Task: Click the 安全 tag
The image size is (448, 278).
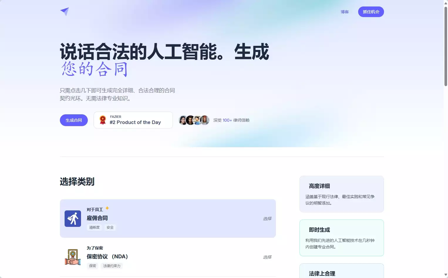Action: [x=110, y=227]
